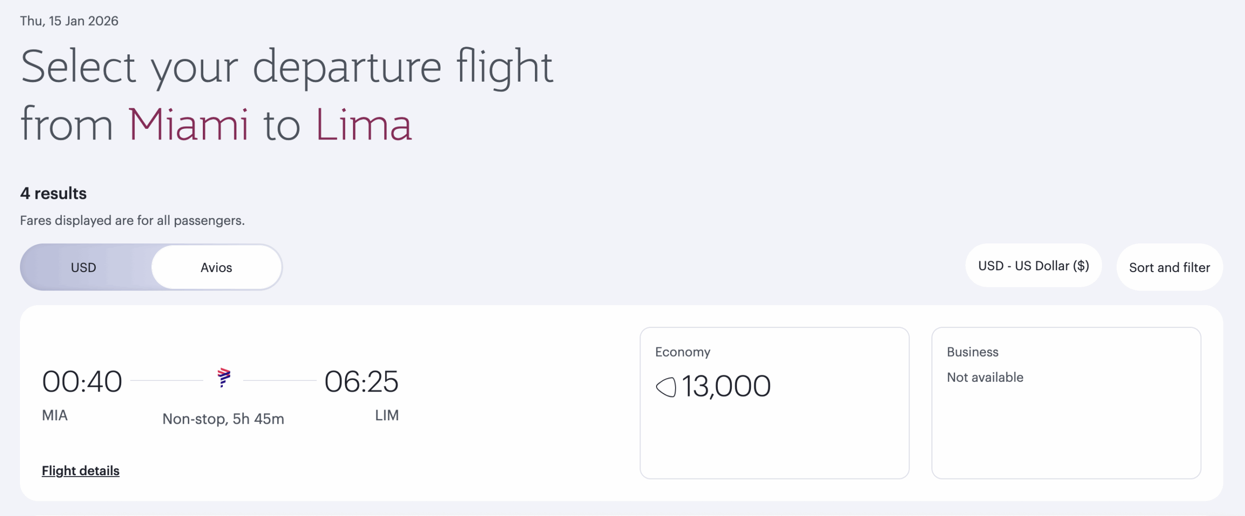Open the Flight details link

tap(81, 471)
